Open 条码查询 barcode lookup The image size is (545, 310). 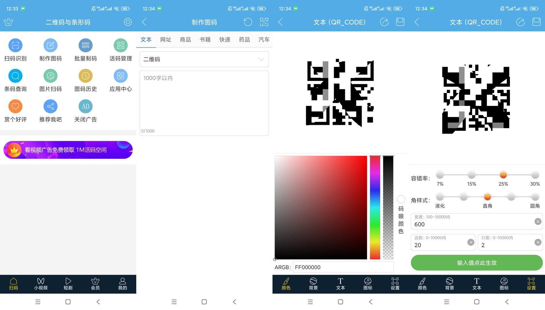[x=16, y=76]
